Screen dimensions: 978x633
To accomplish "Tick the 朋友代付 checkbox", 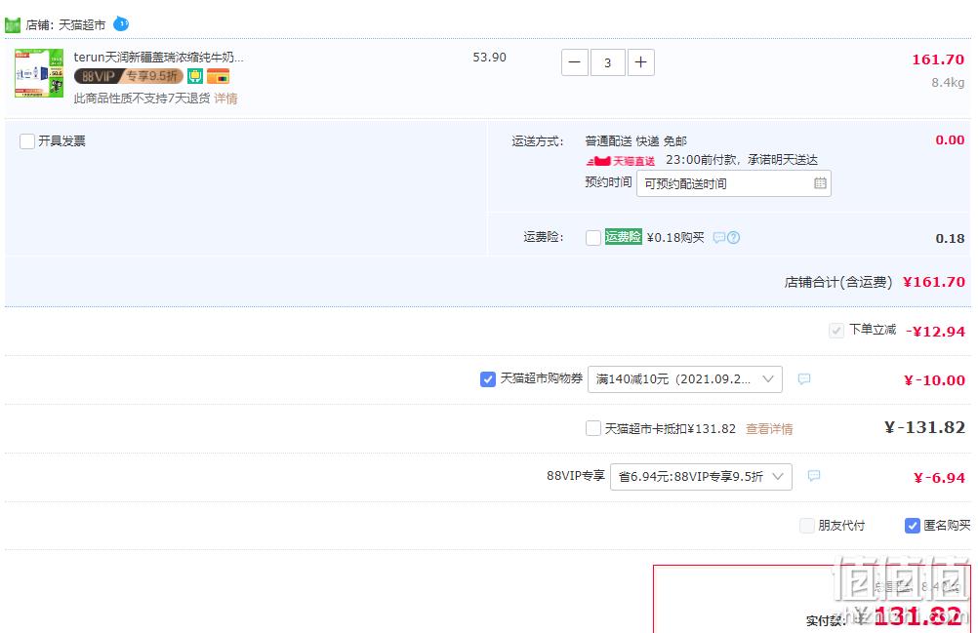I will tap(807, 525).
